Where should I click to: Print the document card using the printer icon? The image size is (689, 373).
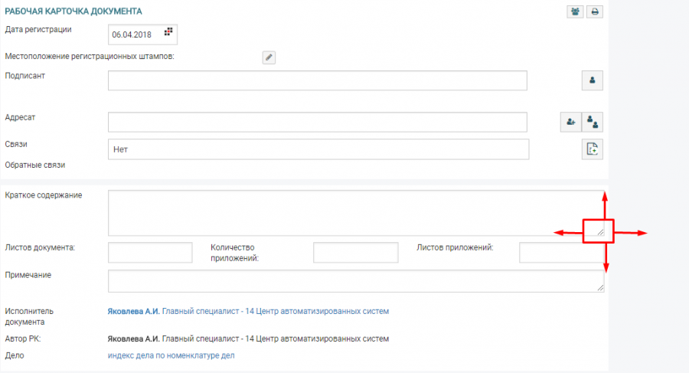point(594,11)
